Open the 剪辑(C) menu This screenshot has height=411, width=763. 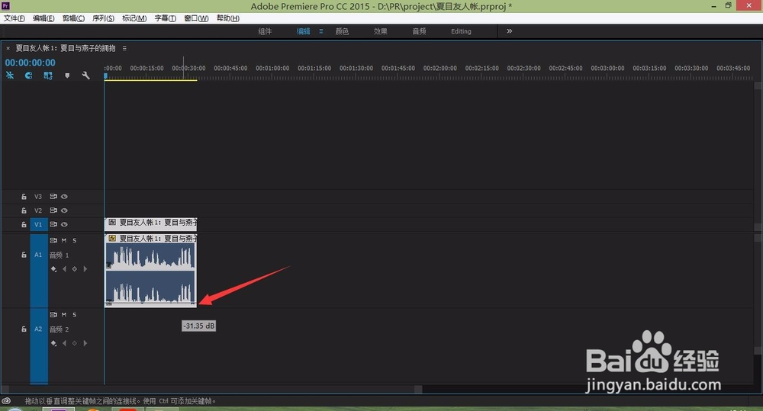pos(73,18)
